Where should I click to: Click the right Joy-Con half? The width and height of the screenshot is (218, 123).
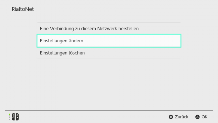pyautogui.click(x=17, y=117)
